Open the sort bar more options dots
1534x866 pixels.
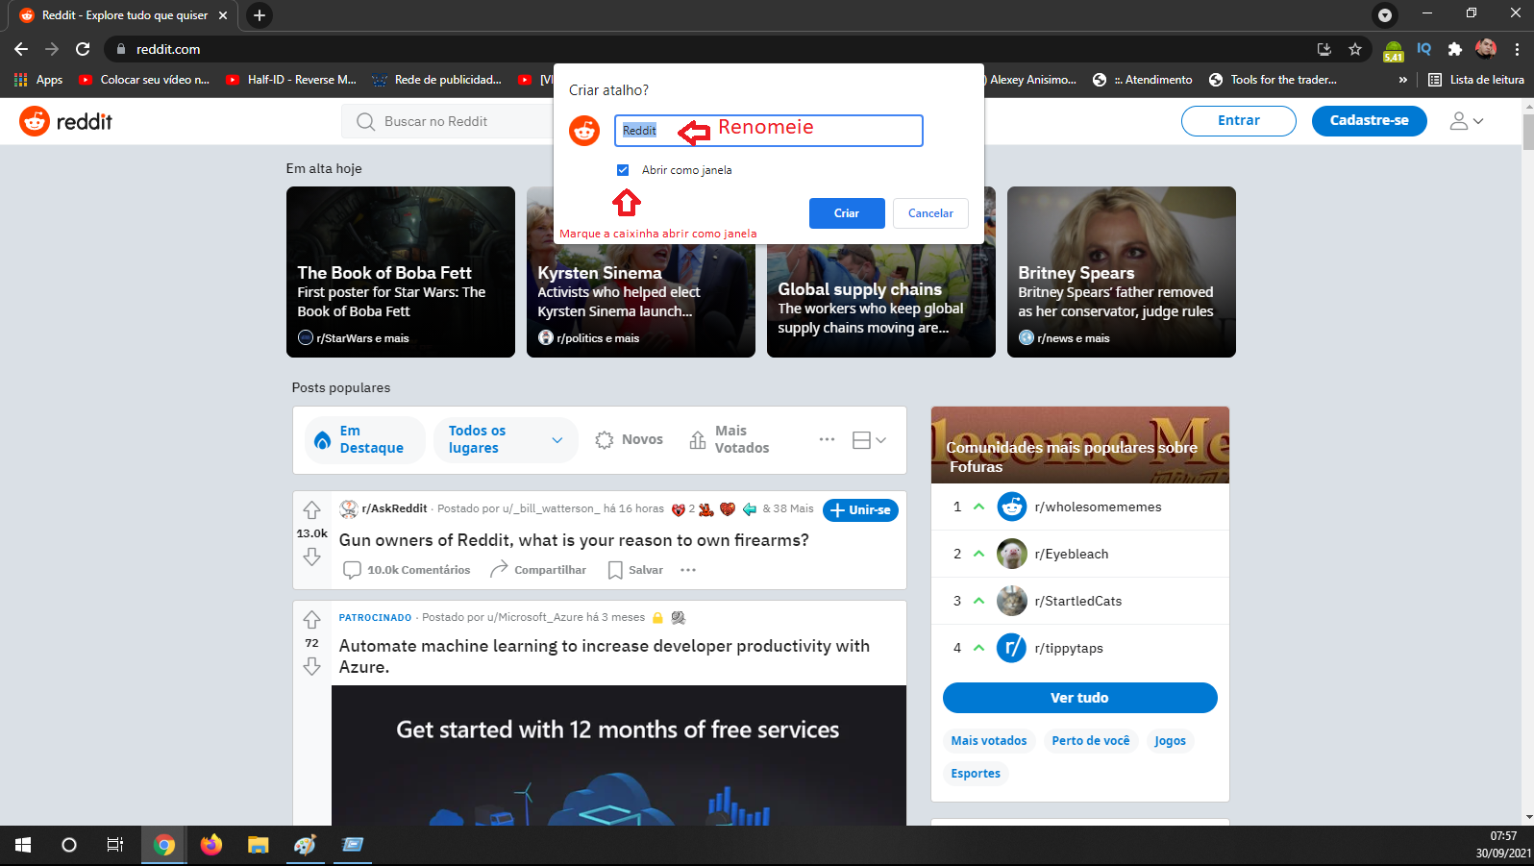[827, 439]
